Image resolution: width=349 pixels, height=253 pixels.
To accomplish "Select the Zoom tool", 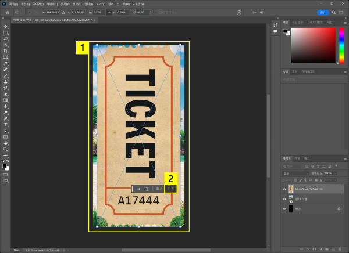I will (x=6, y=149).
